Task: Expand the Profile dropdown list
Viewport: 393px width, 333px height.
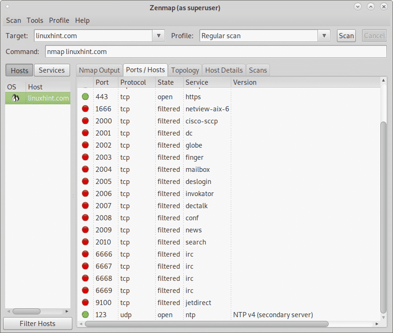Action: click(x=324, y=36)
